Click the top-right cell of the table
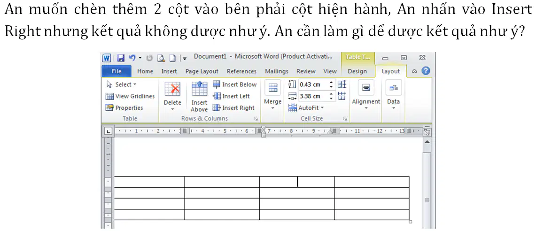 (372, 182)
